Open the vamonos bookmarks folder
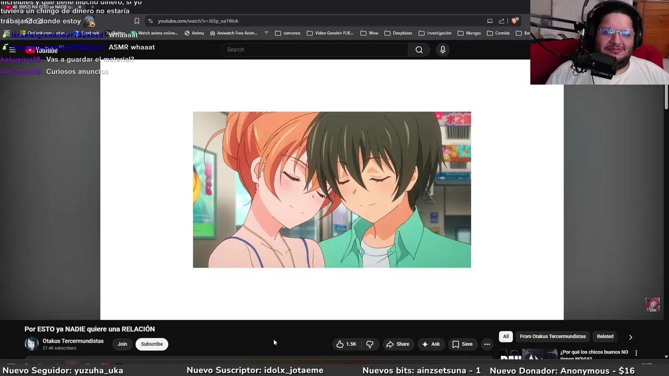669x376 pixels. coord(288,33)
